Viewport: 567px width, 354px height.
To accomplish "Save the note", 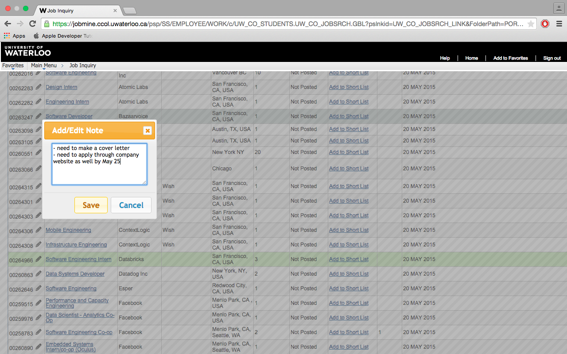I will pos(91,205).
